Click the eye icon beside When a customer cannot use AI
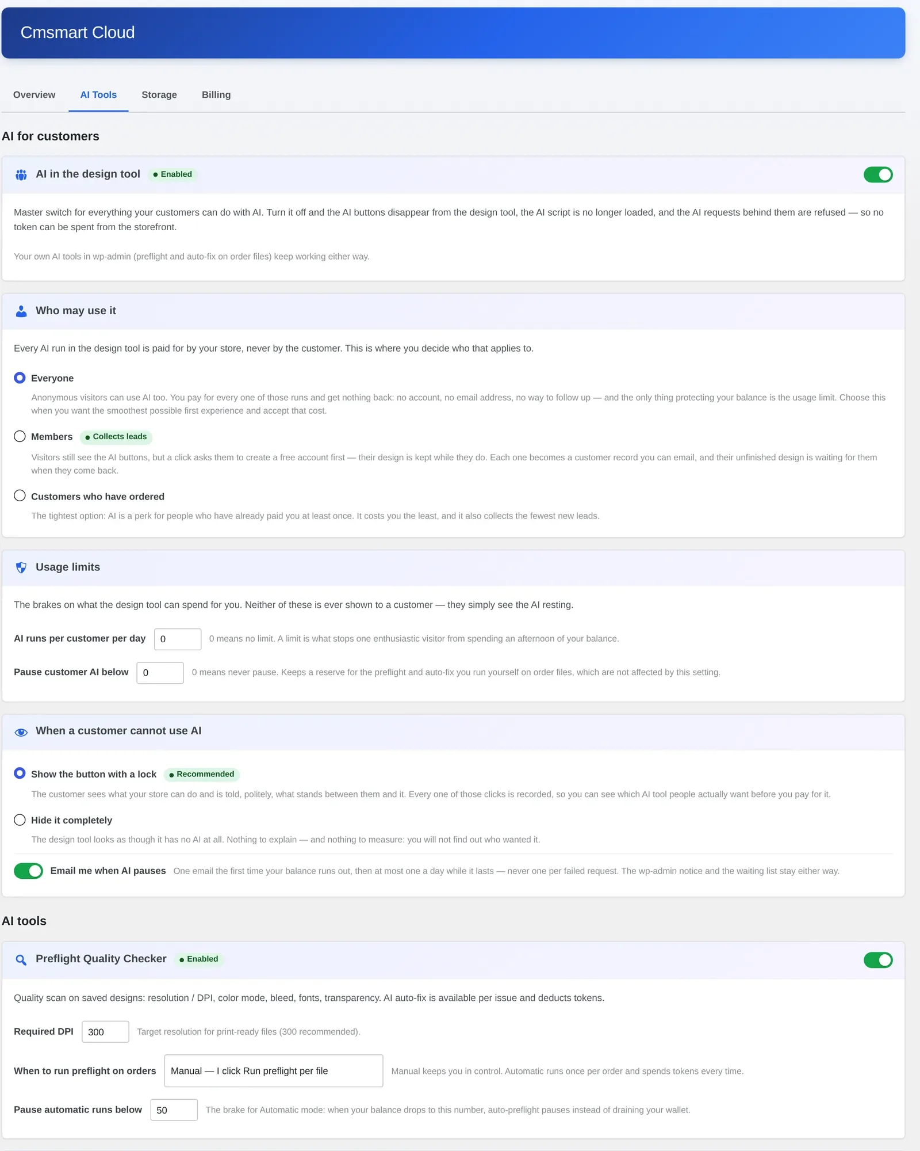This screenshot has height=1151, width=920. point(21,732)
